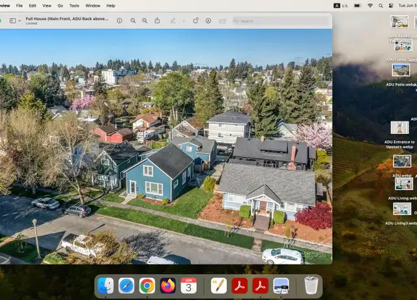417x300 pixels.
Task: Open Calendar from the Dock
Action: click(x=188, y=286)
